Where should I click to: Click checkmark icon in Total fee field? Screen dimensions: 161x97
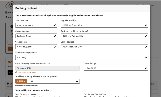point(77,81)
